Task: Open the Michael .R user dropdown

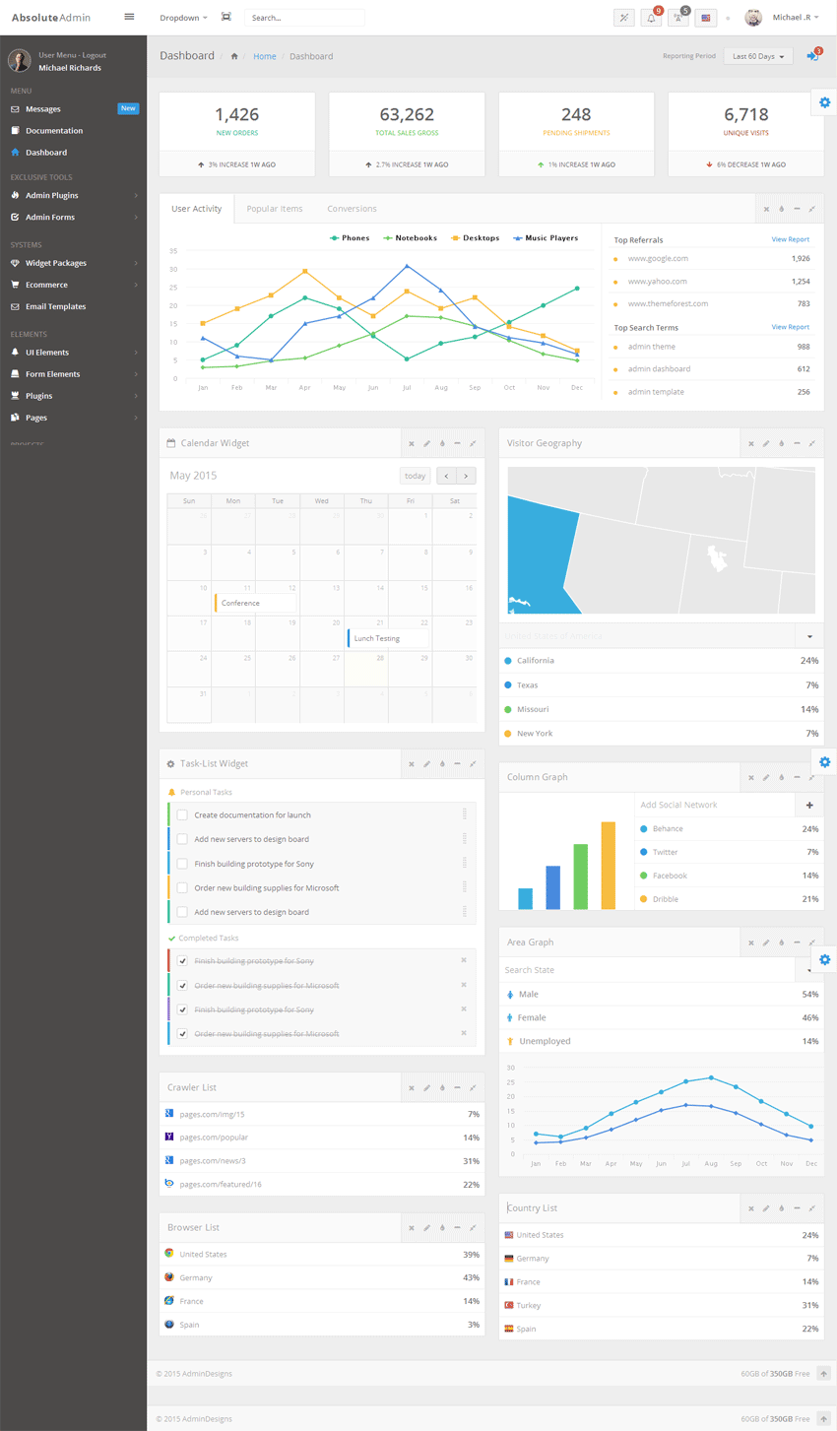Action: [795, 18]
